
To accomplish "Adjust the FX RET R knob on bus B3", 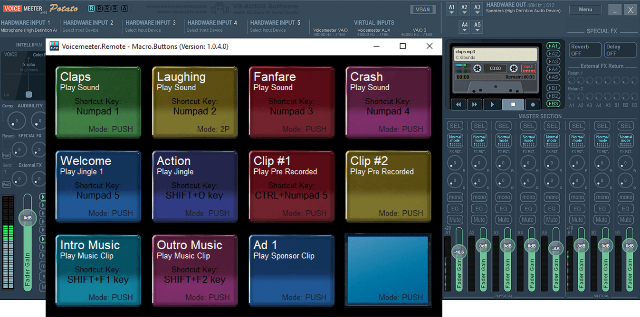I will [x=626, y=163].
